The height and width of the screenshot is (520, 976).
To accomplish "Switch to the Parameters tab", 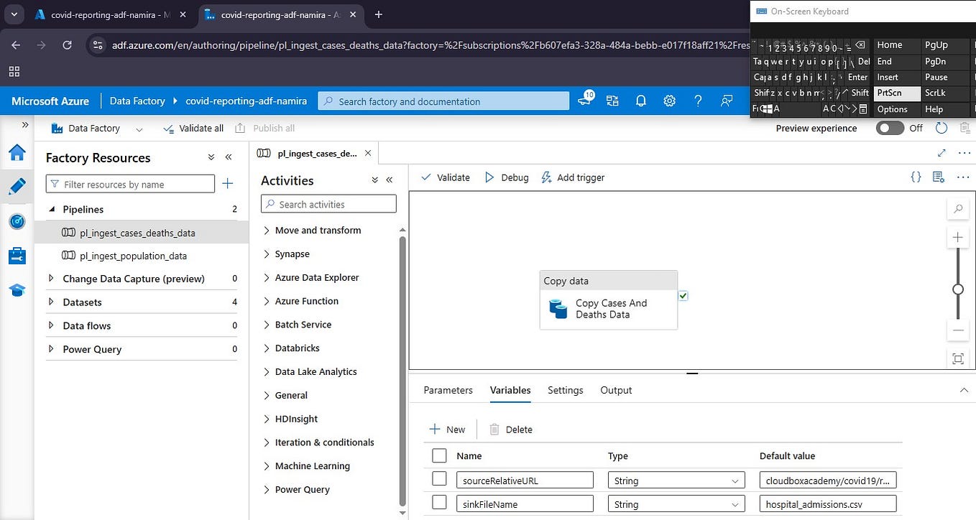I will click(448, 390).
